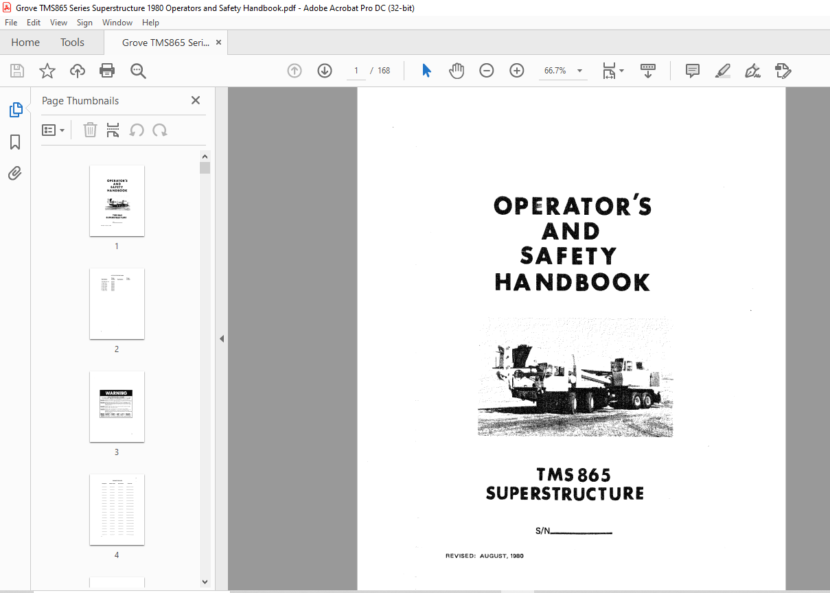Click the print pages thumbnail icon

pos(113,130)
